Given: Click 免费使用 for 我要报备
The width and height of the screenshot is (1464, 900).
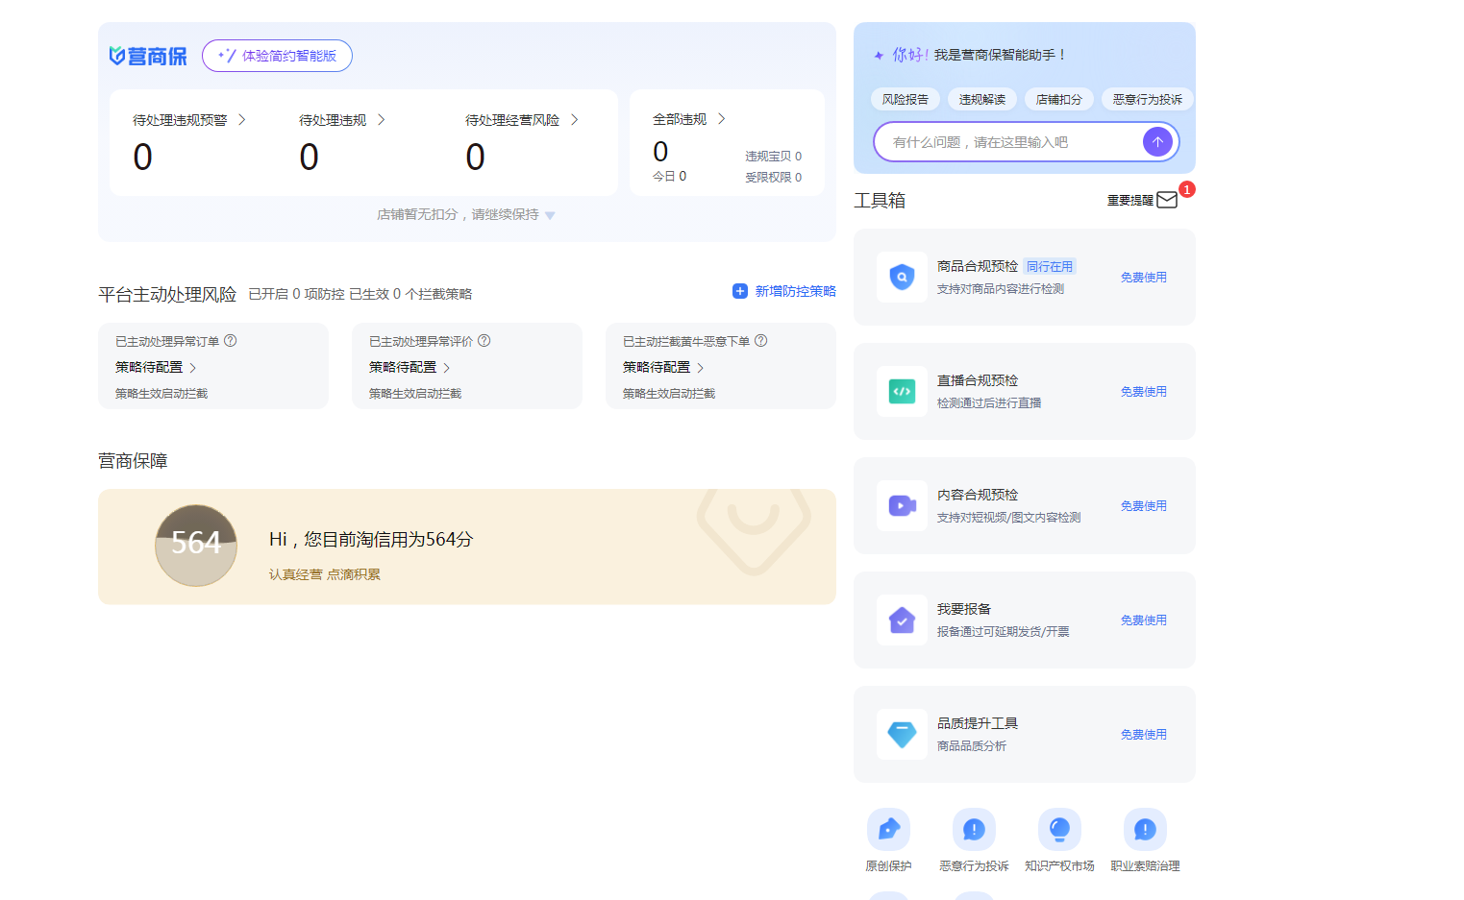Looking at the screenshot, I should click(x=1144, y=620).
